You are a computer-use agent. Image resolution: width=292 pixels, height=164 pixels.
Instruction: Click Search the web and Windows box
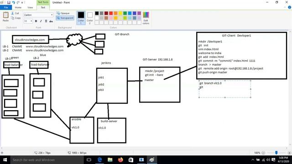[47, 160]
